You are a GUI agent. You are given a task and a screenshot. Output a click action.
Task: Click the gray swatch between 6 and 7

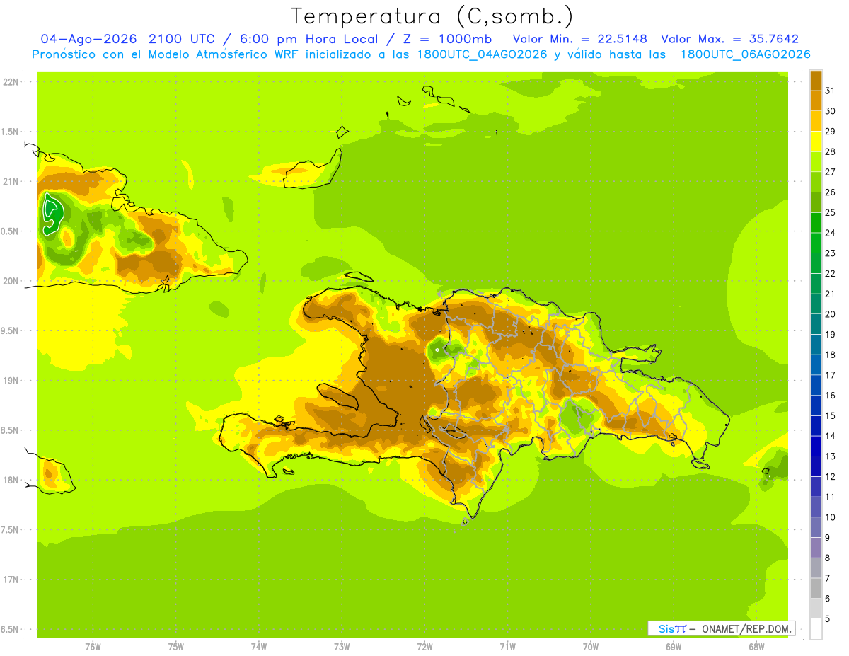816,588
